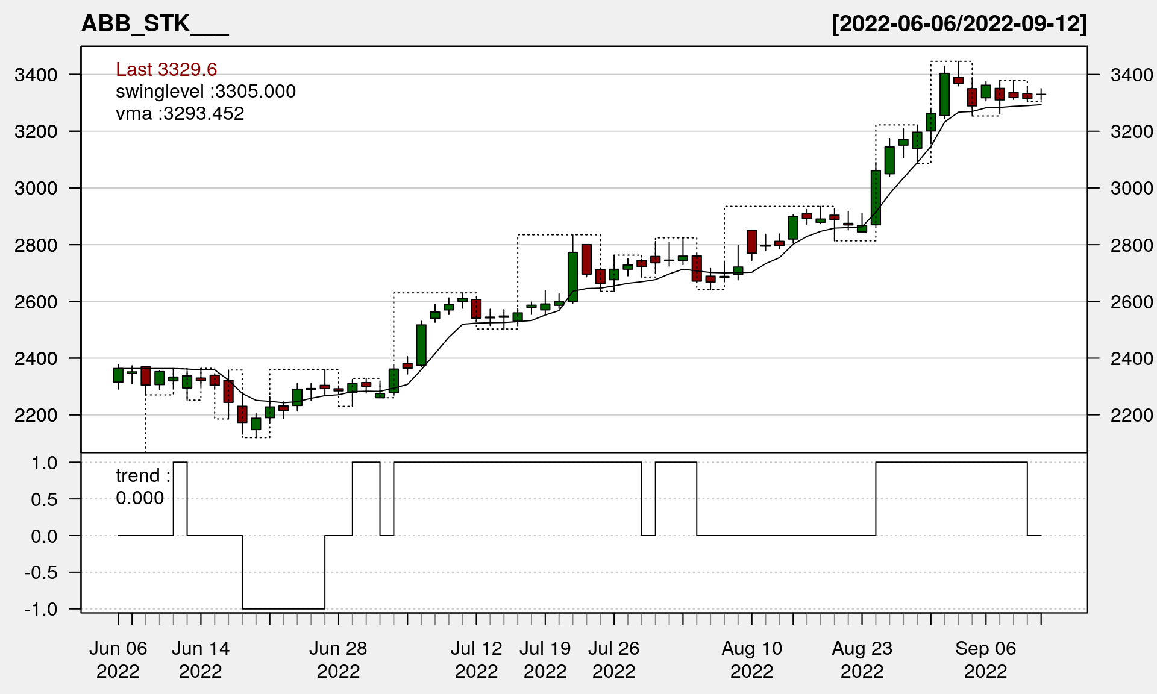
Task: Click the ABB_STK chart title
Action: [154, 24]
